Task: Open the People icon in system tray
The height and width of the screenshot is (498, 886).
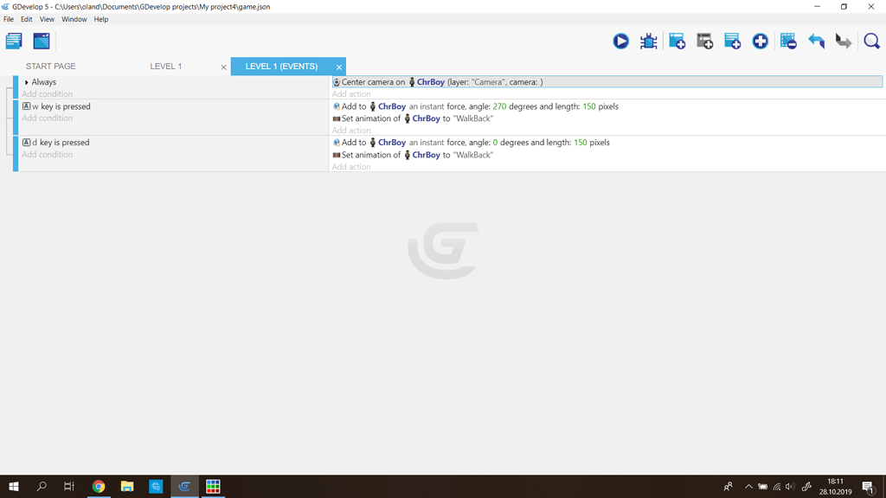Action: (729, 486)
